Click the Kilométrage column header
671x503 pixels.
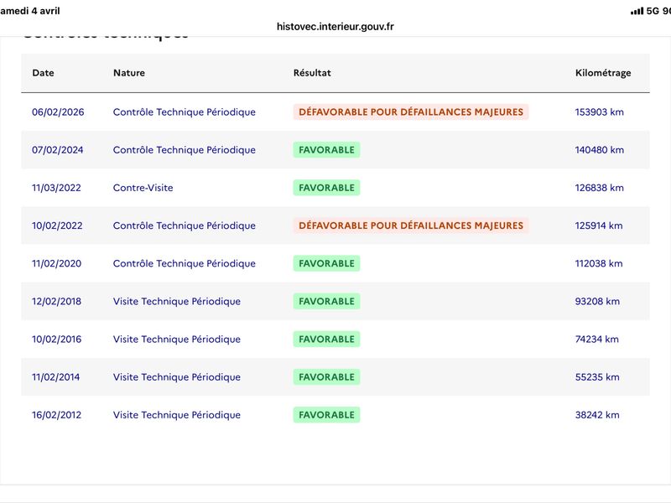(603, 73)
